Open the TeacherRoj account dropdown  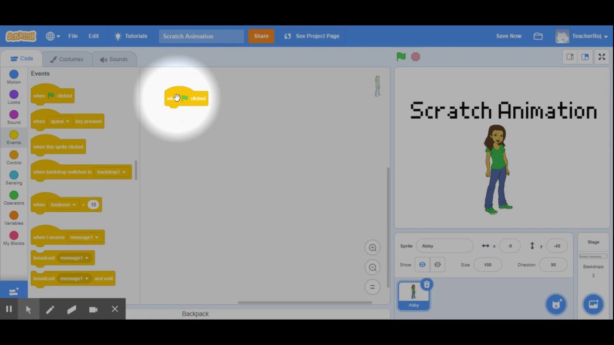tap(582, 36)
